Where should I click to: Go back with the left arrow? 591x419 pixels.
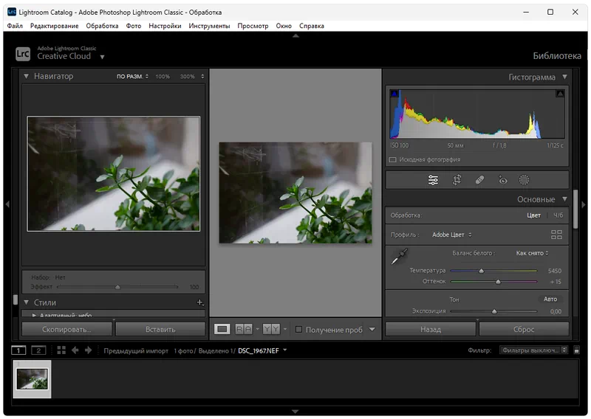[x=75, y=350]
